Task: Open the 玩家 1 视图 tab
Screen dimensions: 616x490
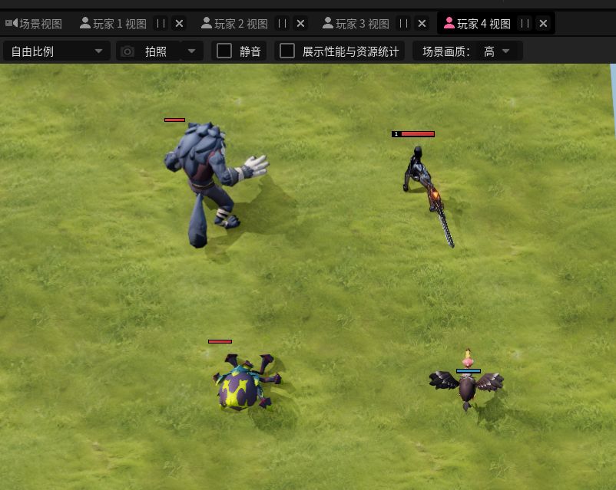Action: (x=113, y=24)
